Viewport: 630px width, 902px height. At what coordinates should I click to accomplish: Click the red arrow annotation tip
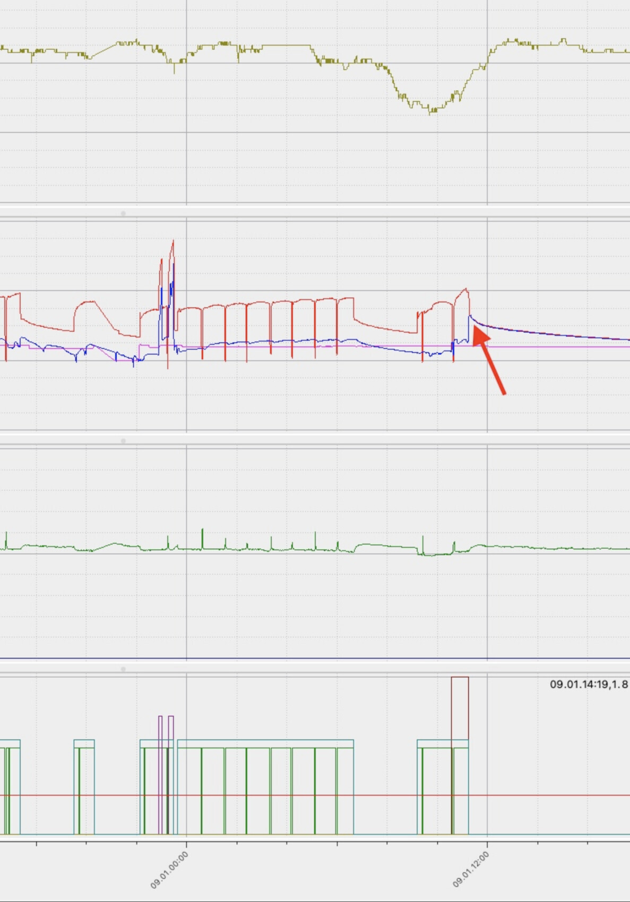[475, 329]
